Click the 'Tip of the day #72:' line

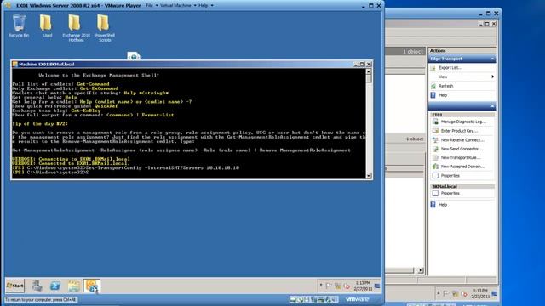40,124
